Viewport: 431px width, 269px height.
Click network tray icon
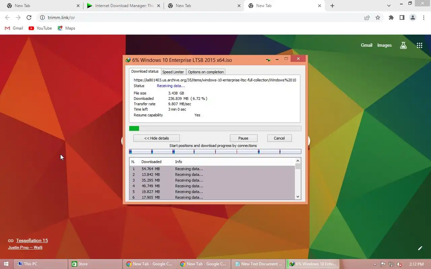click(x=391, y=264)
